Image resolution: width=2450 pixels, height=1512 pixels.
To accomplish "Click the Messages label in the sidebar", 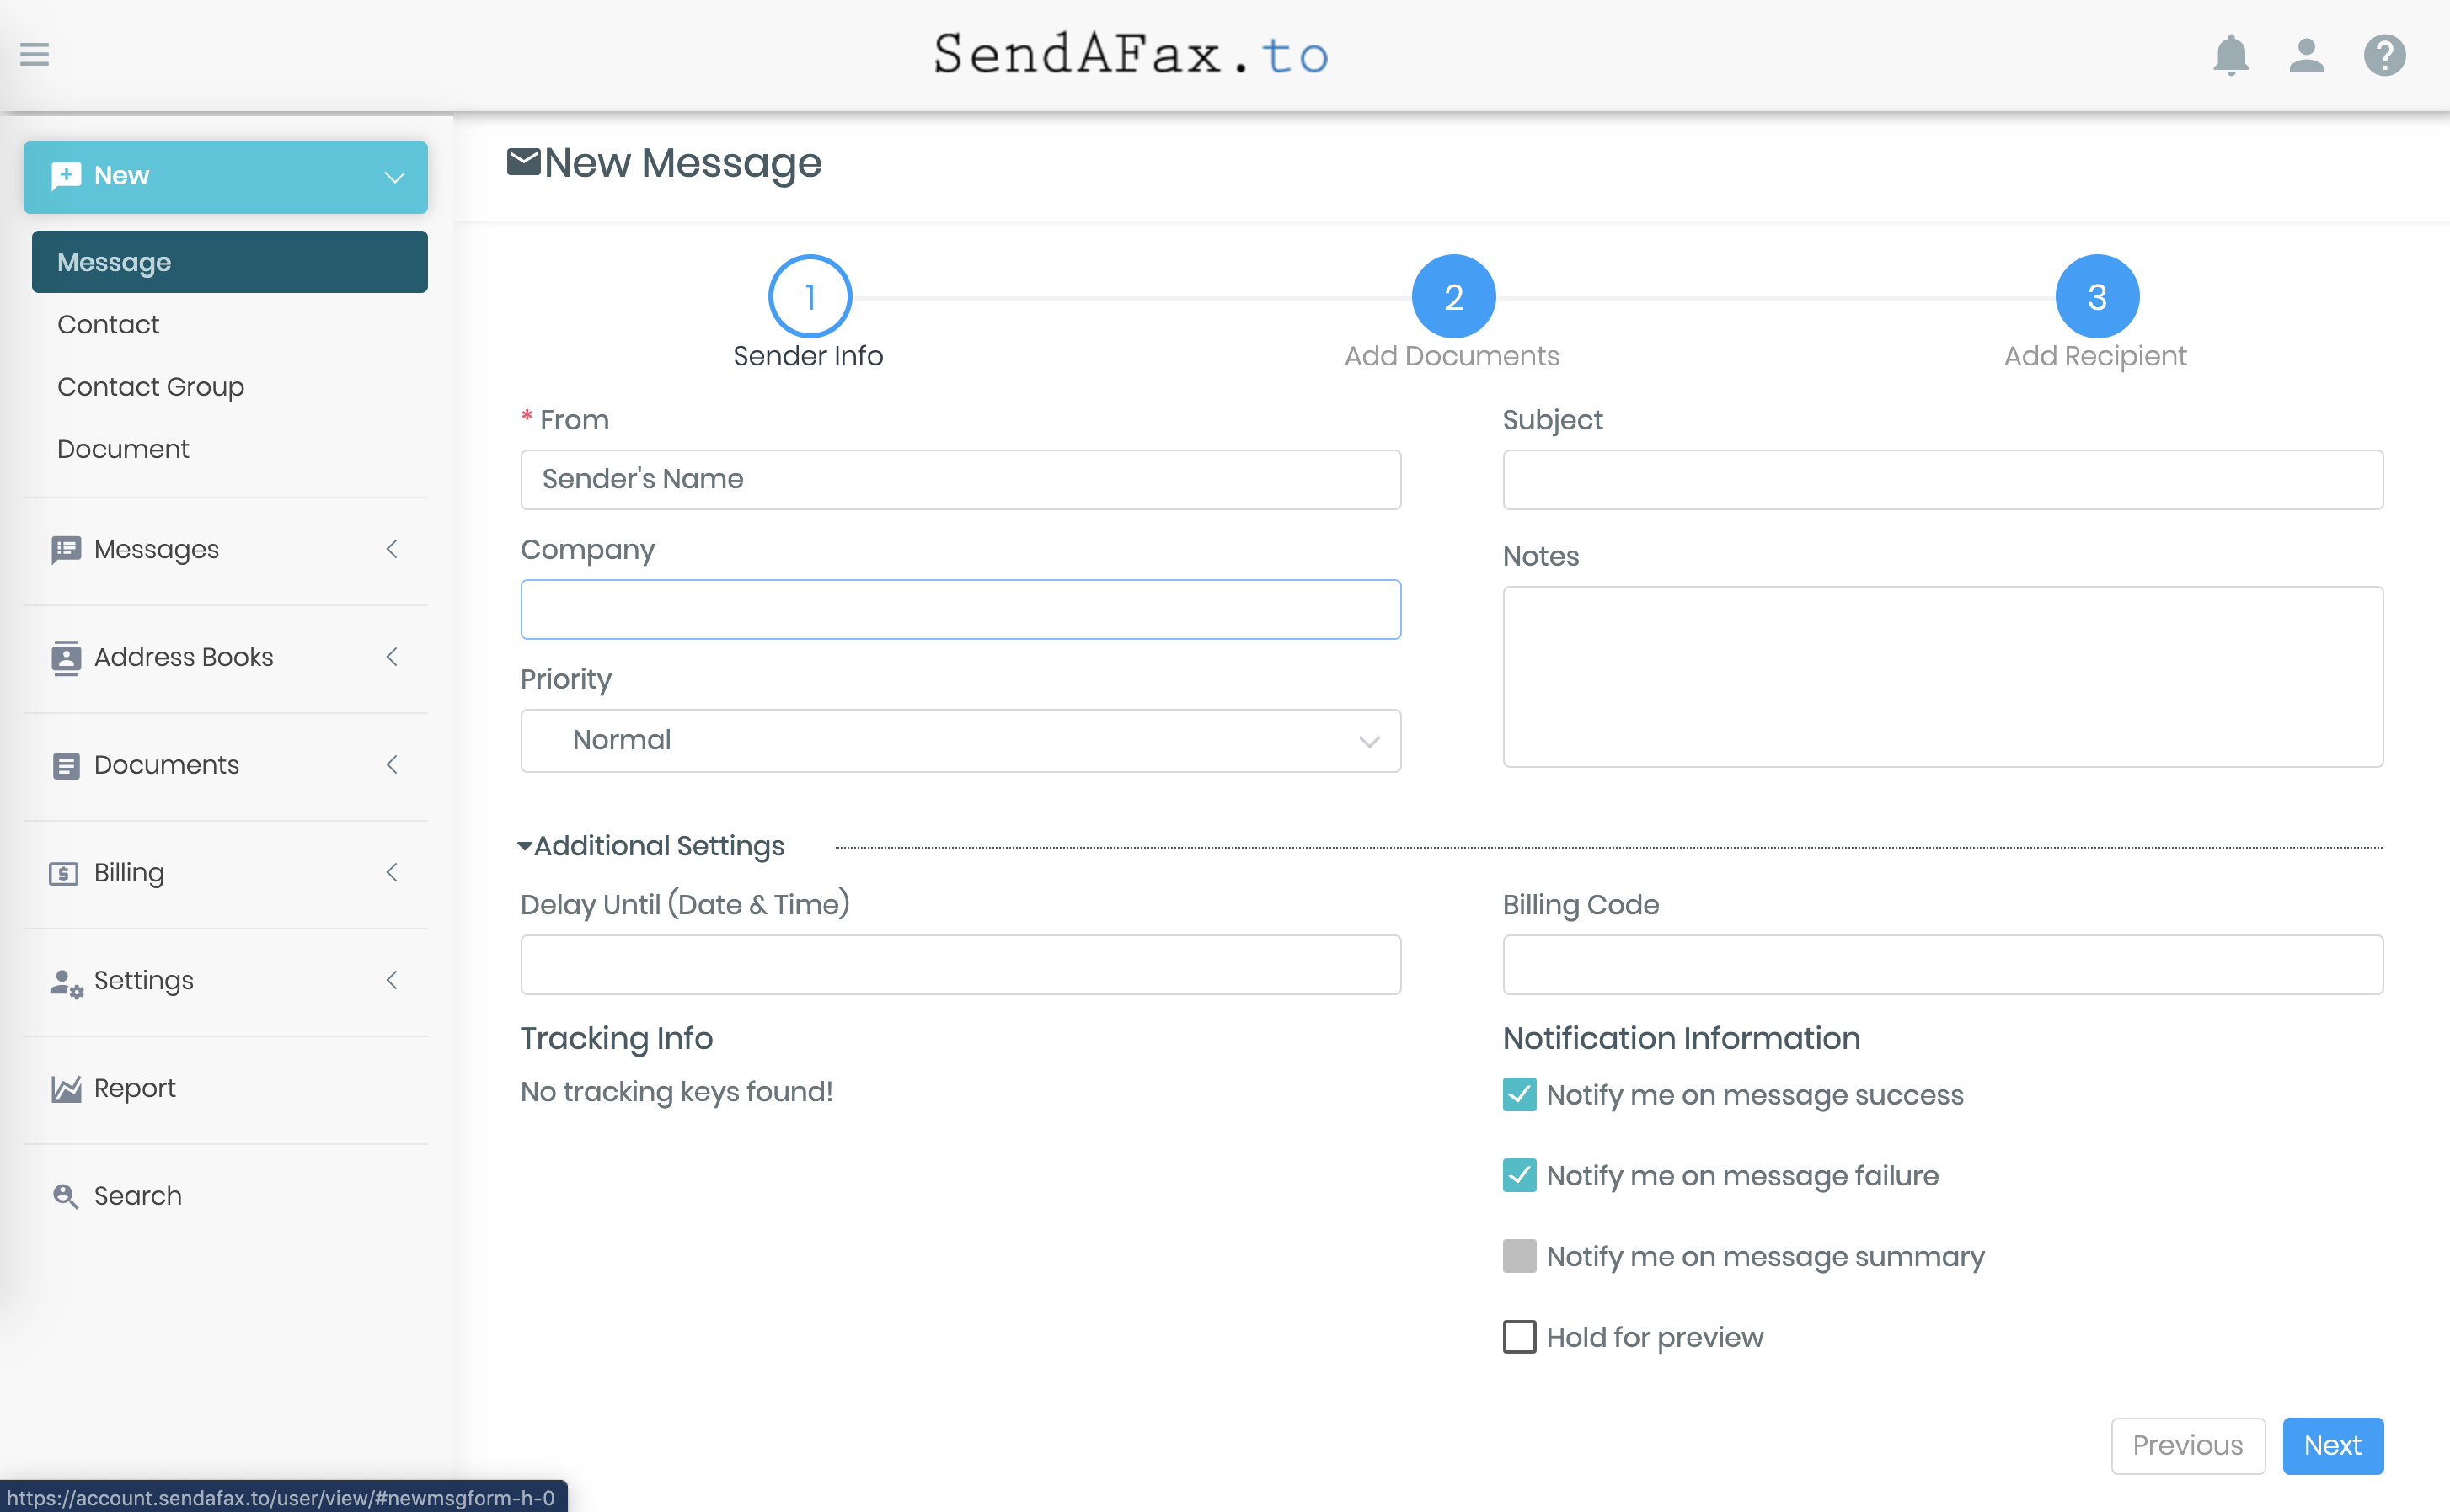I will tap(156, 550).
